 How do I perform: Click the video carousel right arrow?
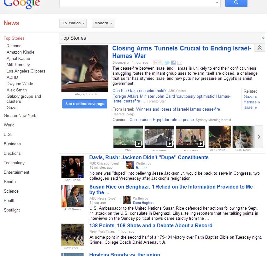pos(259,137)
